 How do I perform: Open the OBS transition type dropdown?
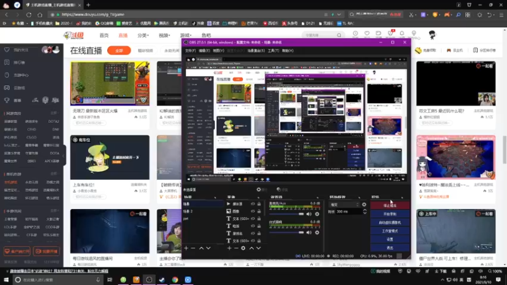[x=344, y=205]
